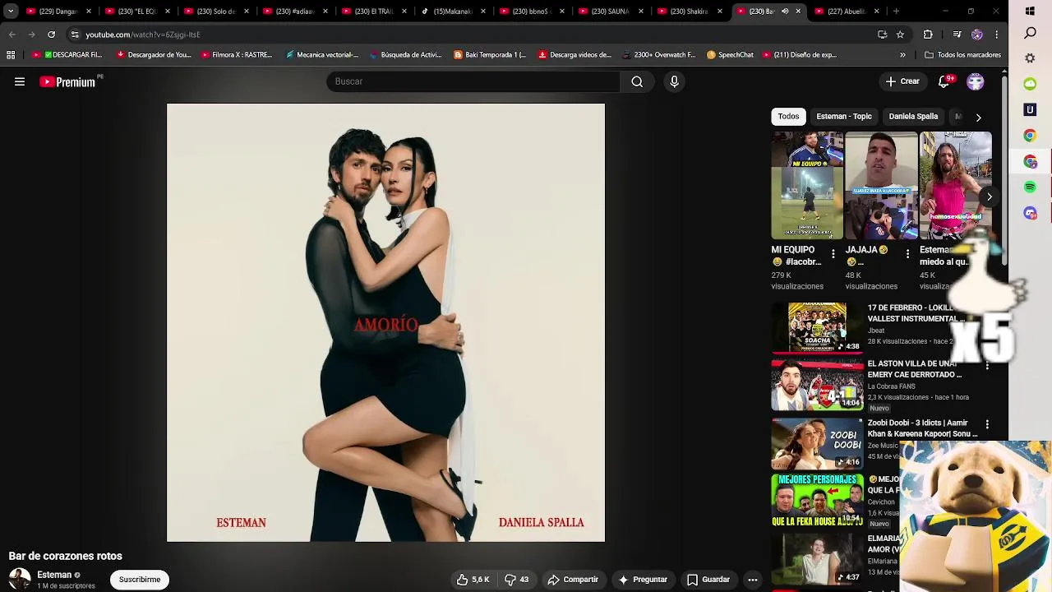Select the Esteman - Topic chip
This screenshot has height=592, width=1052.
(843, 117)
